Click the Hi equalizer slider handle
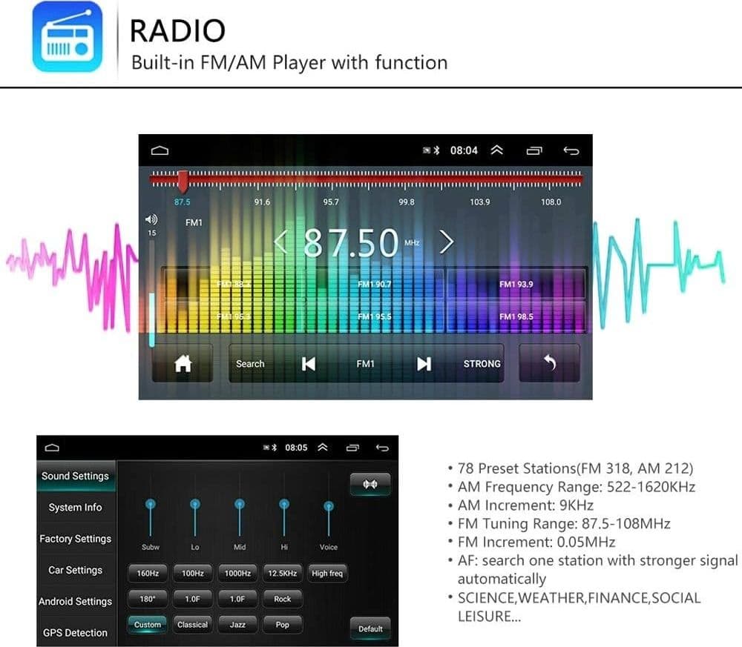 [284, 504]
